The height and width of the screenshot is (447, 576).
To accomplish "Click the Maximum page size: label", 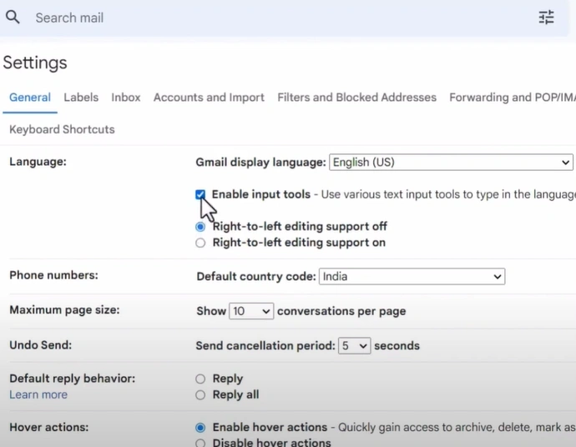I will (x=64, y=310).
